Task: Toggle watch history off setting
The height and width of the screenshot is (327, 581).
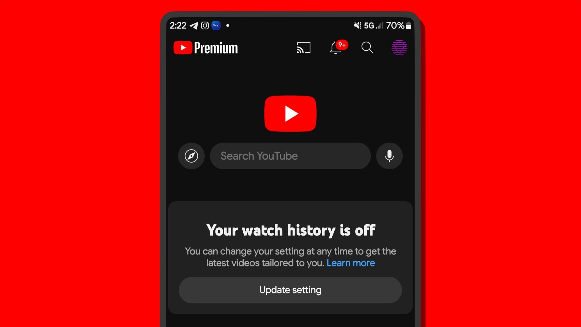Action: (x=290, y=289)
